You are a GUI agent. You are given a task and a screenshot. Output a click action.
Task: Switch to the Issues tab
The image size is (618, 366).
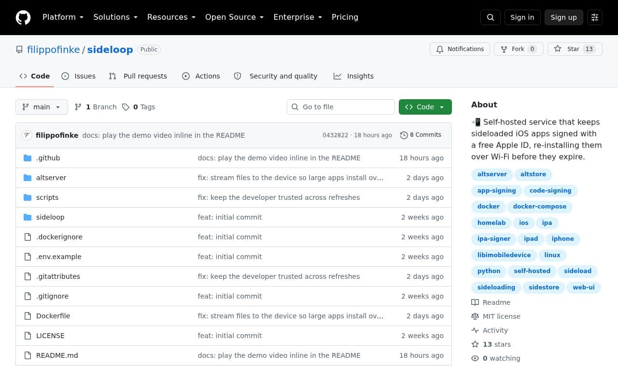(79, 76)
